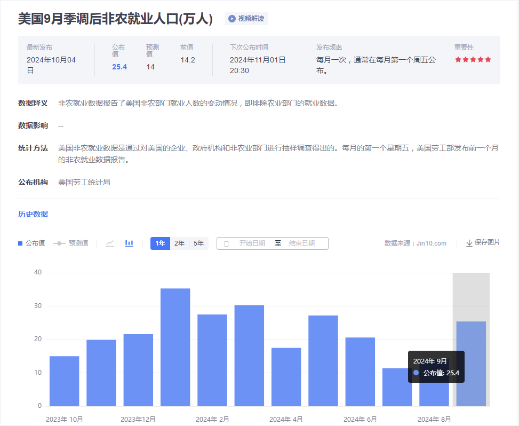
Task: Select the 5年 time range
Action: click(198, 243)
